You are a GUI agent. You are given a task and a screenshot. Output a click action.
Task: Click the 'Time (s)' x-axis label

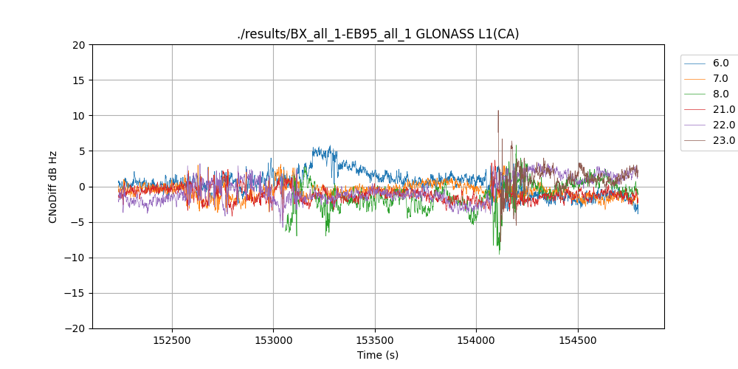click(x=378, y=355)
